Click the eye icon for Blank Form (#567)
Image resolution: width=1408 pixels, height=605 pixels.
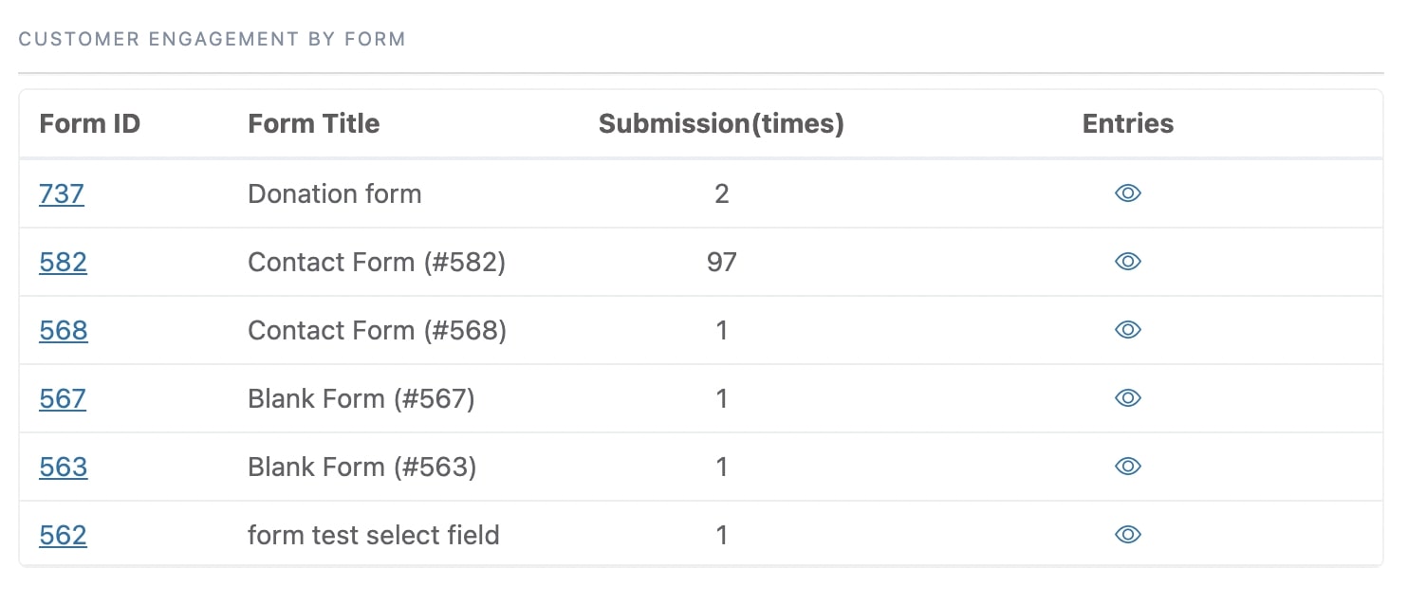(1127, 398)
